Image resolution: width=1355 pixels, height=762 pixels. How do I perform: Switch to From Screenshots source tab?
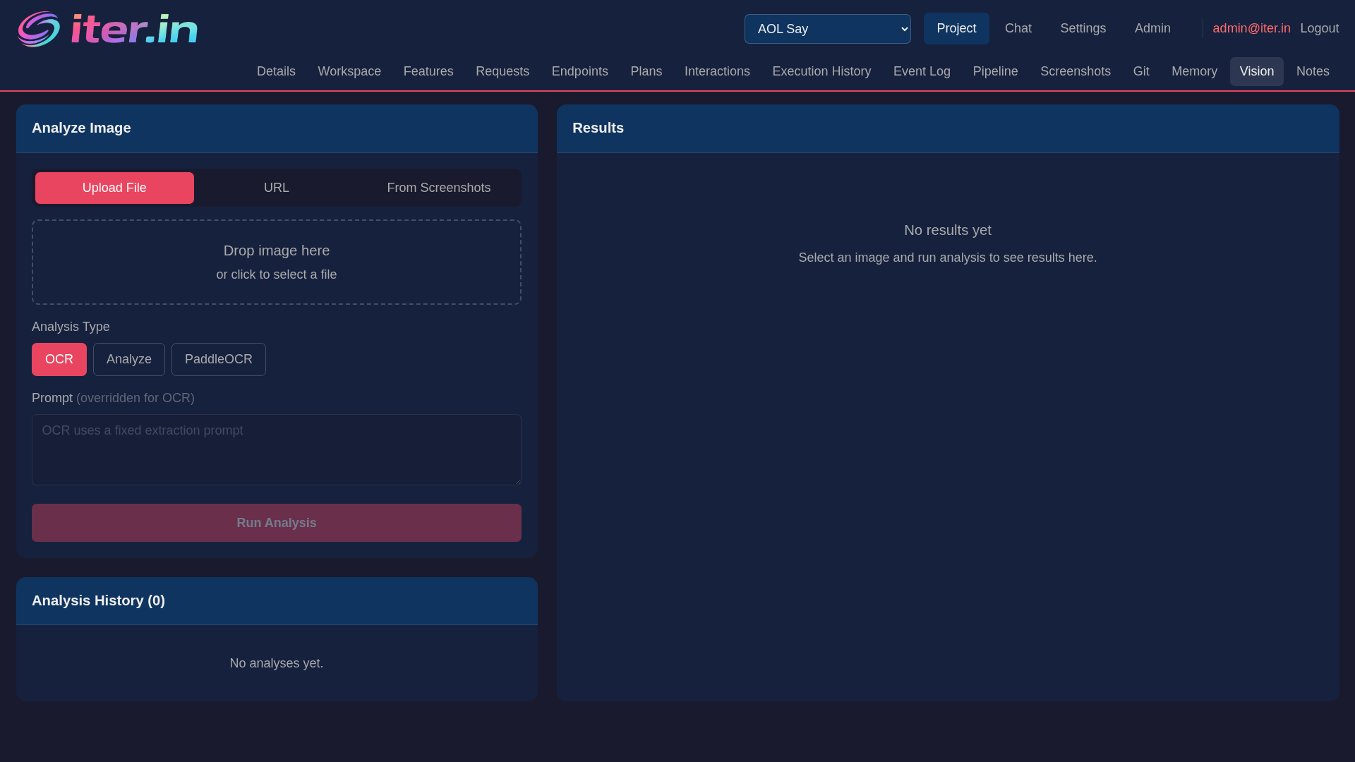coord(438,188)
